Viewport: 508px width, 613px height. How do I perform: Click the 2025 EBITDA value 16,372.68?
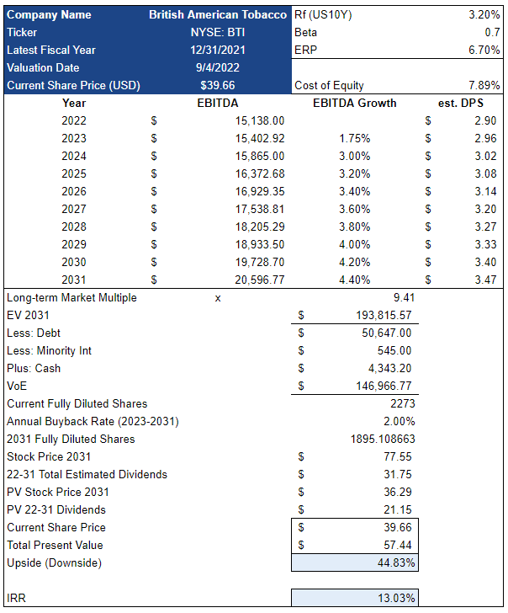coord(260,173)
